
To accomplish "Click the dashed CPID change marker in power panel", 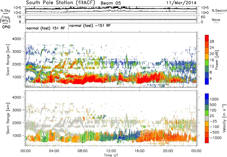I will pos(68,60).
